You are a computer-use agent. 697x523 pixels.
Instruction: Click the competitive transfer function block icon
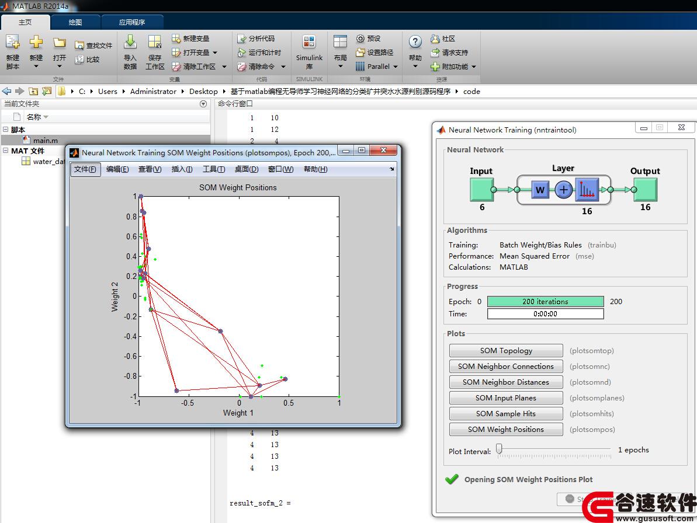[x=587, y=190]
